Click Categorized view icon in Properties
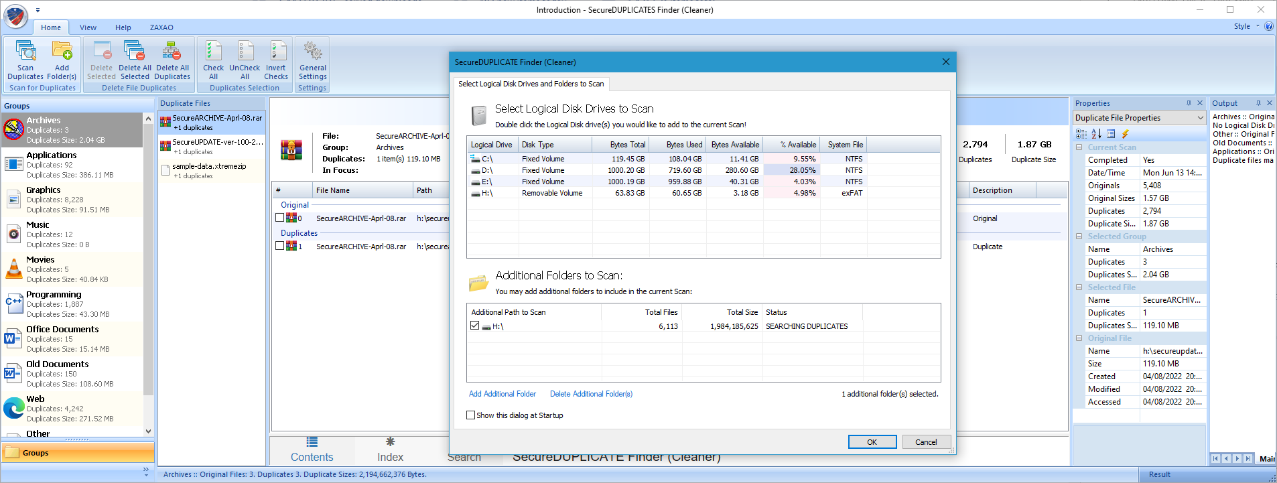This screenshot has width=1277, height=483. point(1081,134)
